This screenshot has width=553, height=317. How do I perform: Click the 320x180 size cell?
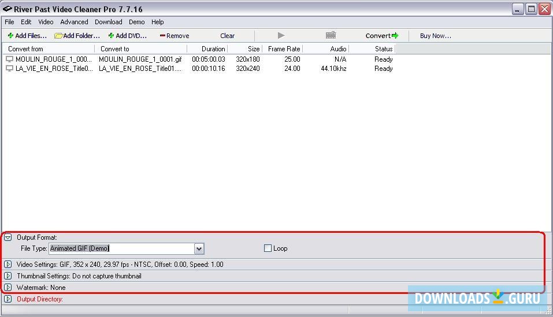click(x=247, y=59)
